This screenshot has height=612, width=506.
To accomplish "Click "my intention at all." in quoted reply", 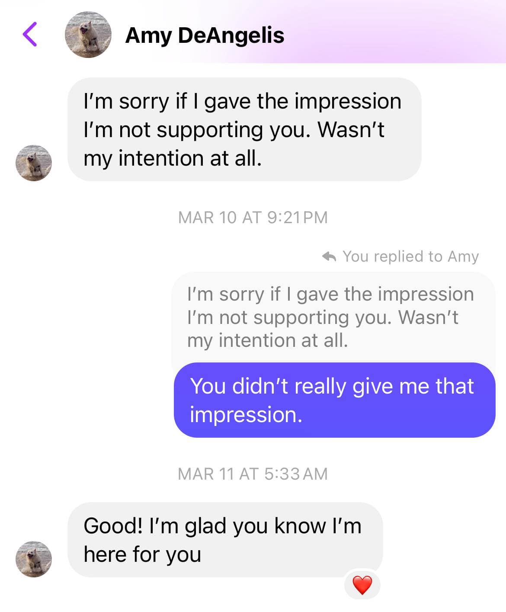I will pyautogui.click(x=268, y=340).
